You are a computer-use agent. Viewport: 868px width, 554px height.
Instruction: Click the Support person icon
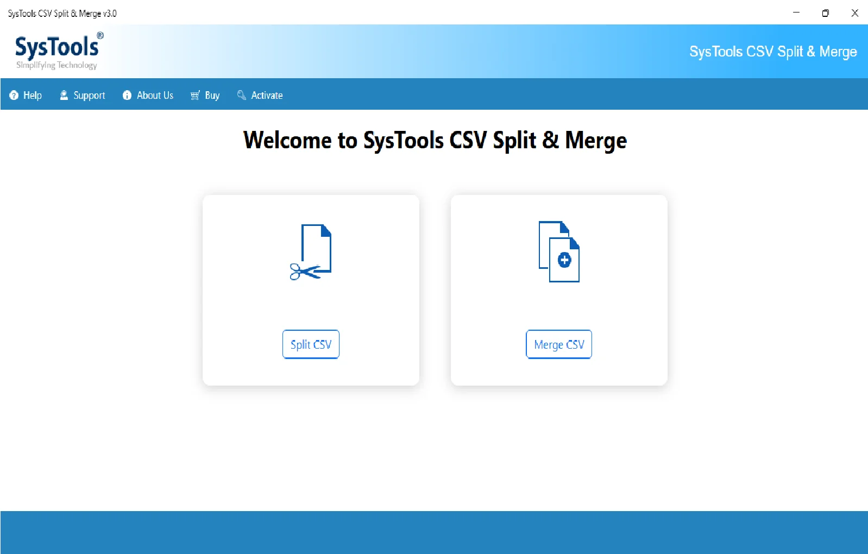(x=64, y=96)
